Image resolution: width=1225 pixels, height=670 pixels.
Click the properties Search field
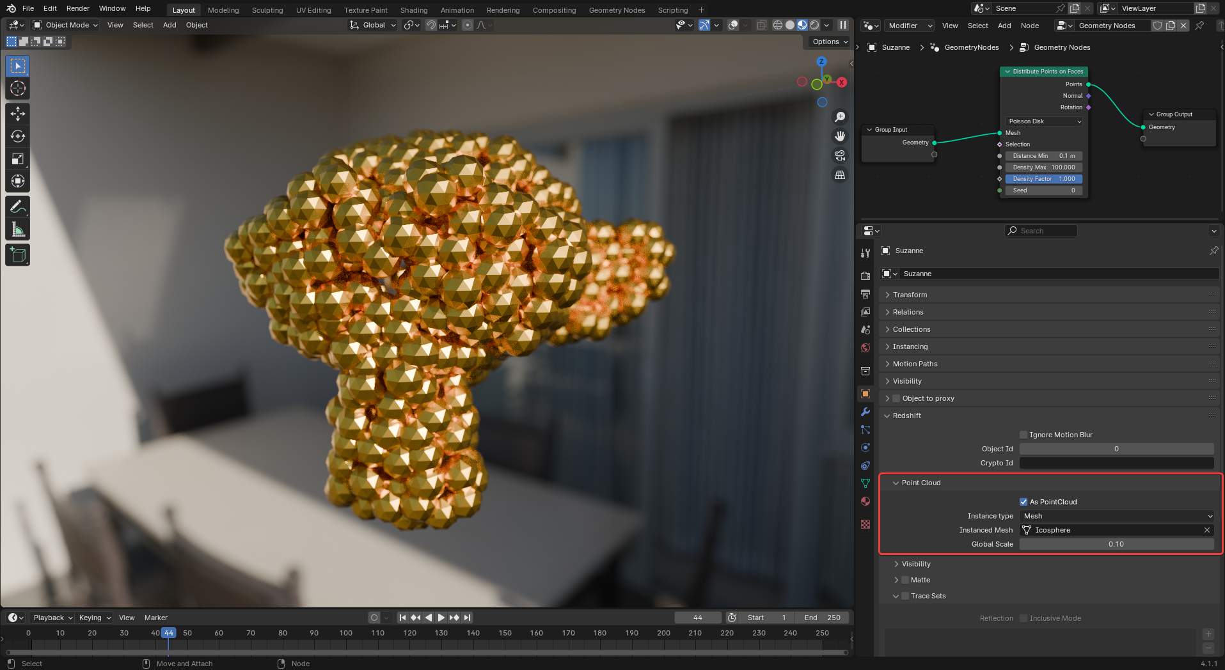point(1041,231)
